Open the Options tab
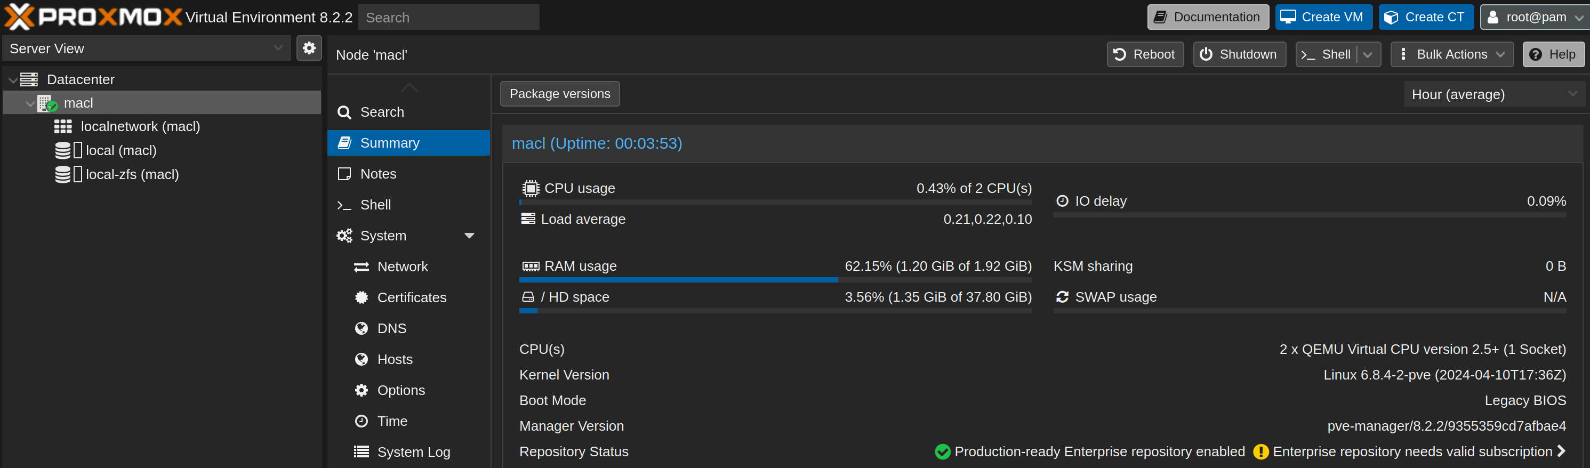The height and width of the screenshot is (468, 1590). click(408, 390)
